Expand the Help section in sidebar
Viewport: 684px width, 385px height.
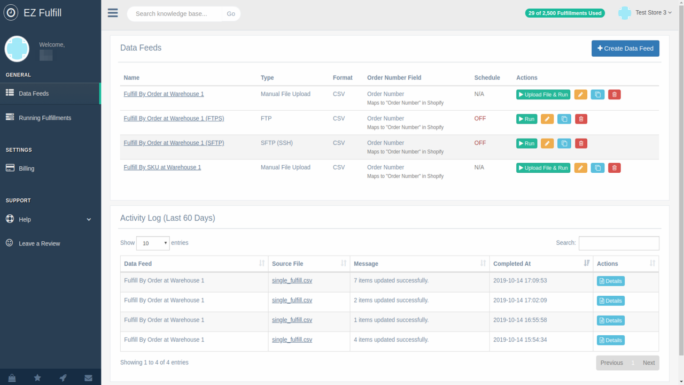click(x=49, y=219)
